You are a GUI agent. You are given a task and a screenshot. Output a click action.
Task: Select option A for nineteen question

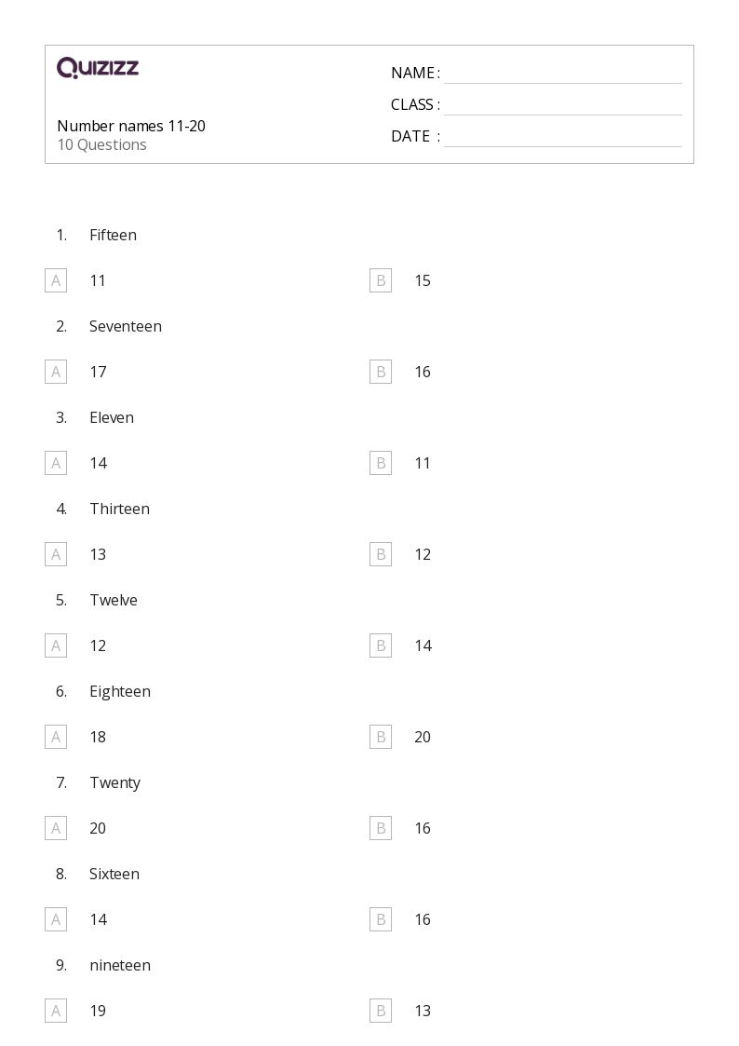[x=56, y=1011]
